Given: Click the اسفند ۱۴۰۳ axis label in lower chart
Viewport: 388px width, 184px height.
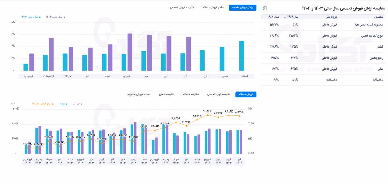Looking at the screenshot, I should pyautogui.click(x=144, y=161).
